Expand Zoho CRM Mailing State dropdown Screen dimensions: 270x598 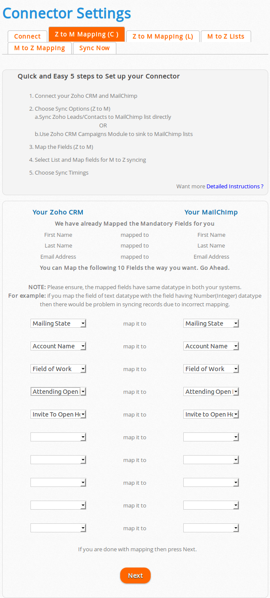click(x=58, y=323)
